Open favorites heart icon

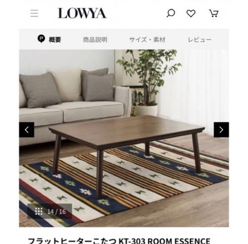tap(191, 13)
